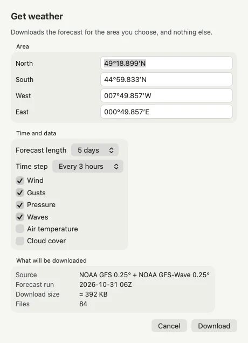Enable the Cloud cover checkbox
The width and height of the screenshot is (248, 343).
click(20, 241)
